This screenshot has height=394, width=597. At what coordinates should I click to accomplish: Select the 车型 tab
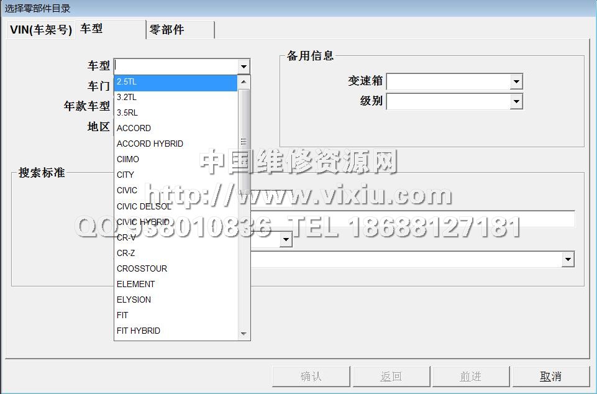coord(92,29)
